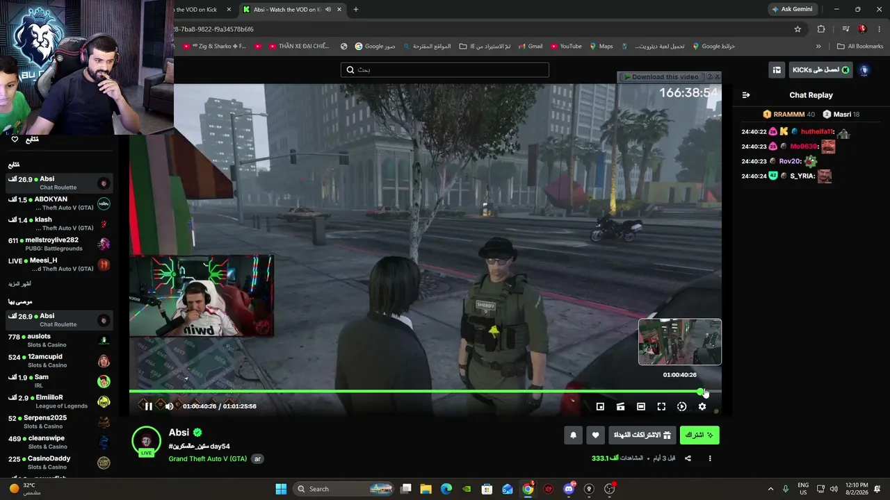Get KICKs via the green button

[x=820, y=70]
